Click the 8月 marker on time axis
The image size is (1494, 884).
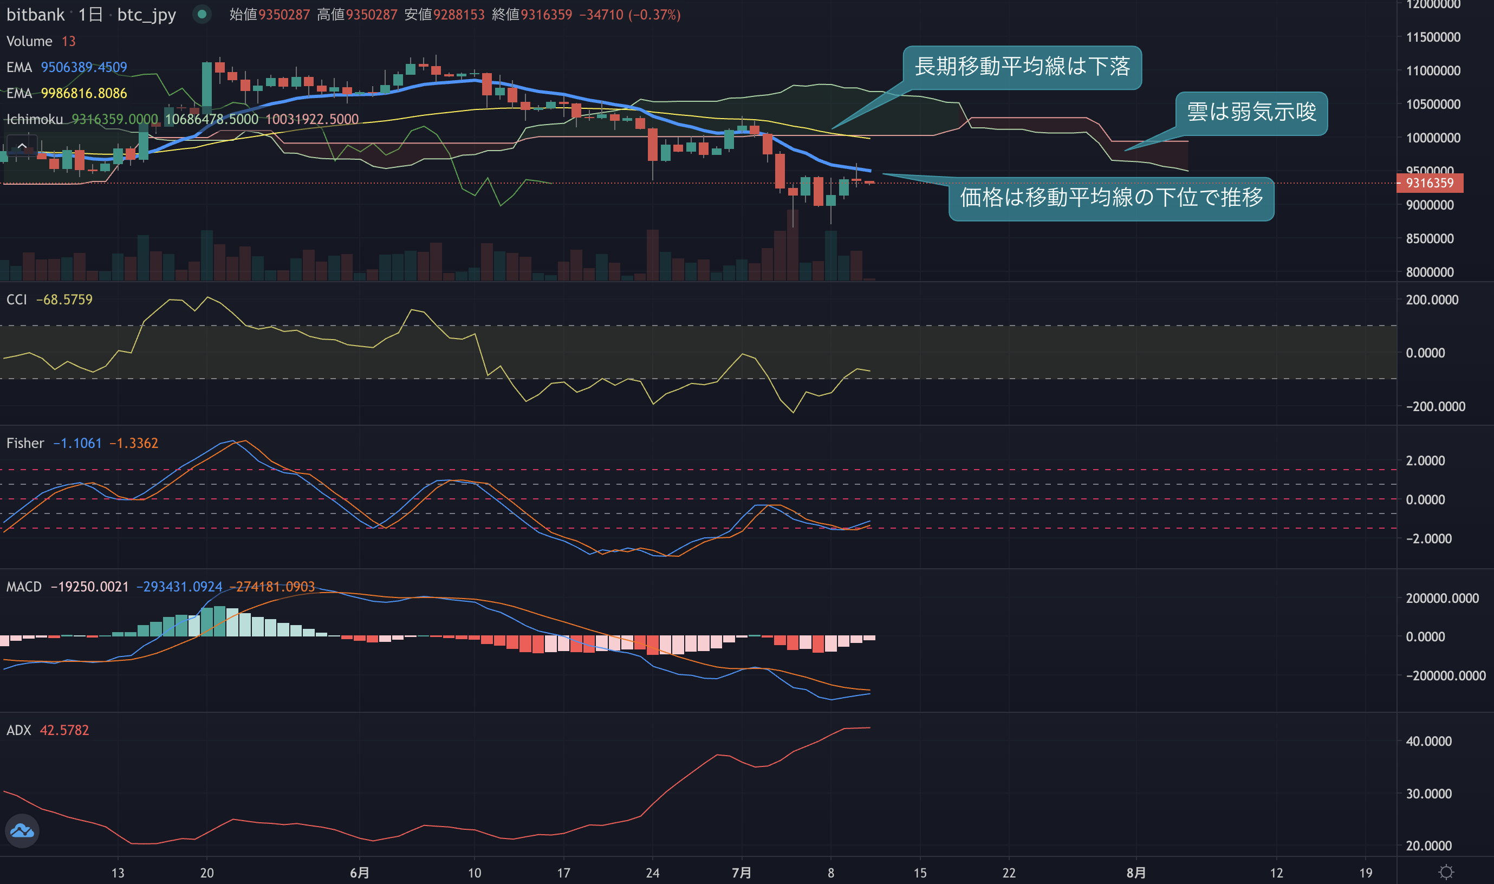point(1136,873)
